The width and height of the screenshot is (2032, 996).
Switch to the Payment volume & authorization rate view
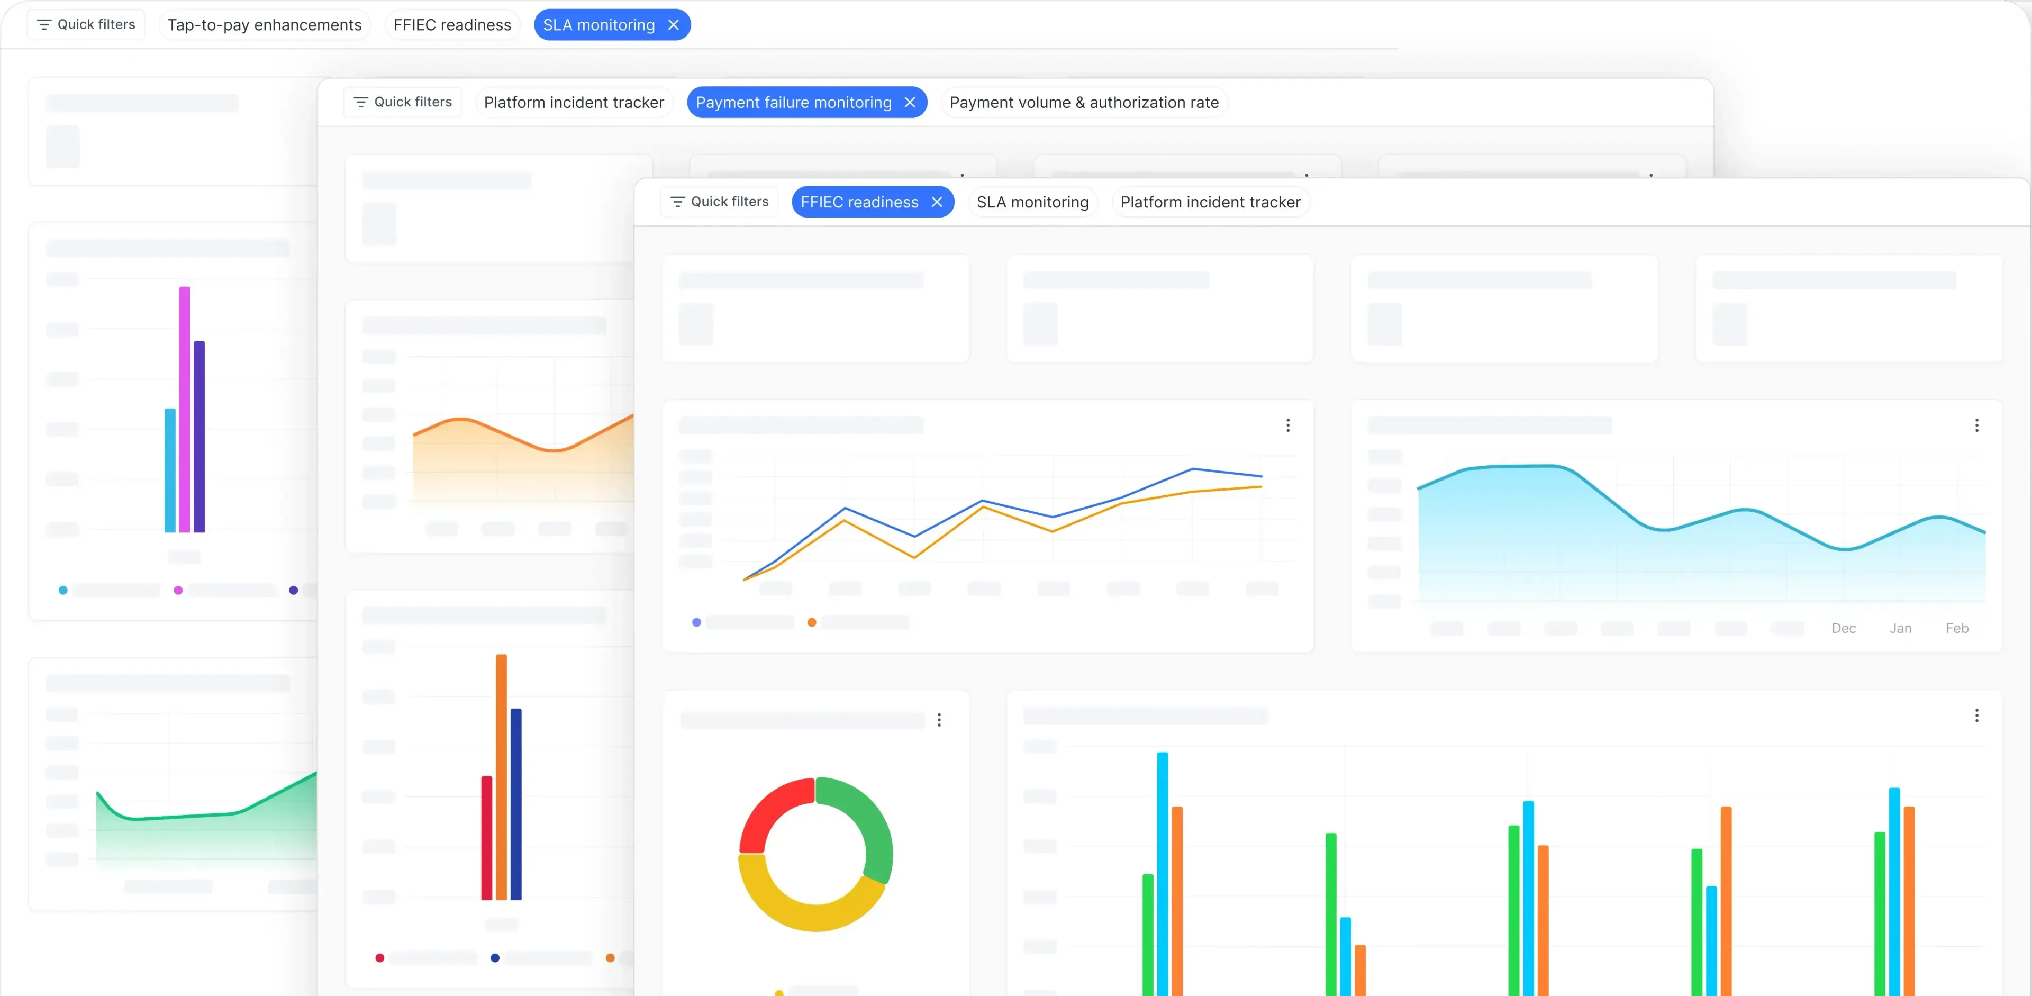(x=1084, y=102)
